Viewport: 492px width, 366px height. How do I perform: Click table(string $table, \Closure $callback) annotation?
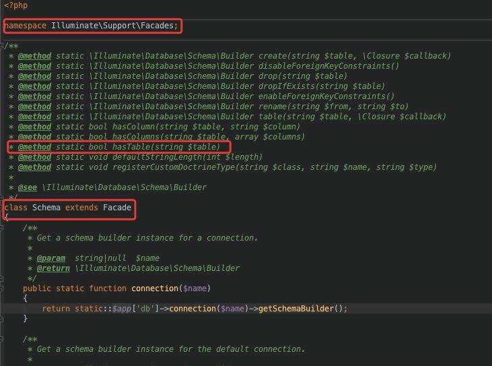click(x=352, y=117)
